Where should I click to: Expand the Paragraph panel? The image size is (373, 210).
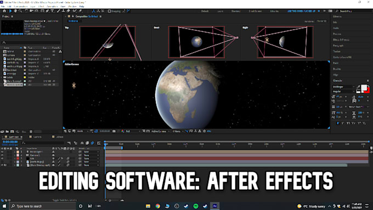[x=338, y=46]
